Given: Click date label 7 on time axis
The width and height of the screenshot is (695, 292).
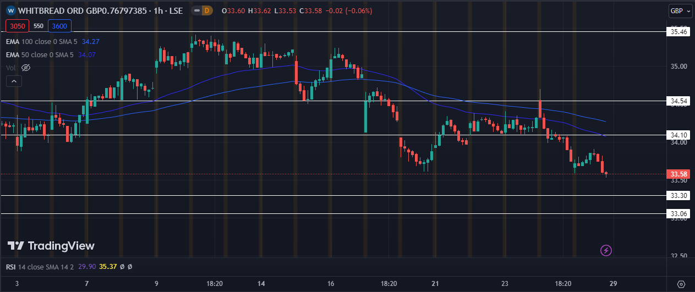Looking at the screenshot, I should pos(87,284).
